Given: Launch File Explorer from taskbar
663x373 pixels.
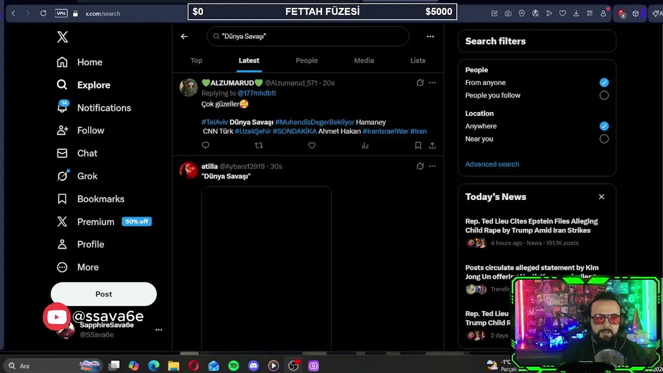Looking at the screenshot, I should click(x=174, y=366).
